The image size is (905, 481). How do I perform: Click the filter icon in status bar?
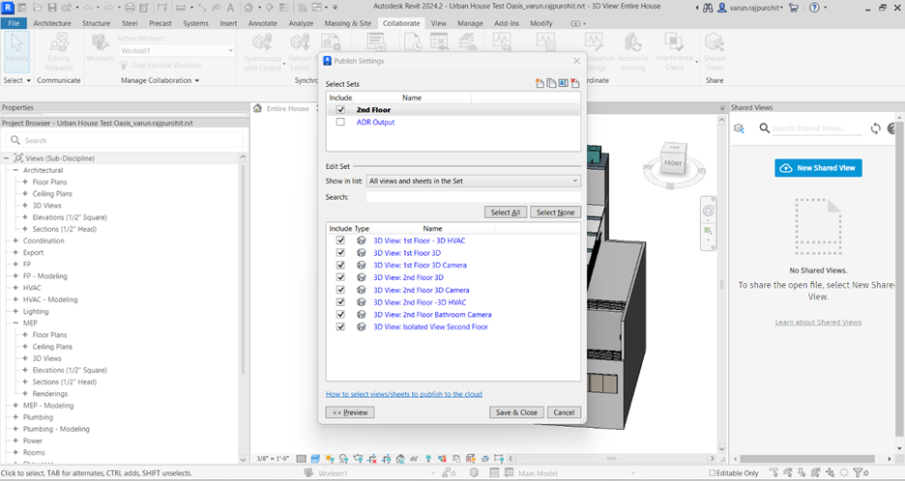(859, 473)
